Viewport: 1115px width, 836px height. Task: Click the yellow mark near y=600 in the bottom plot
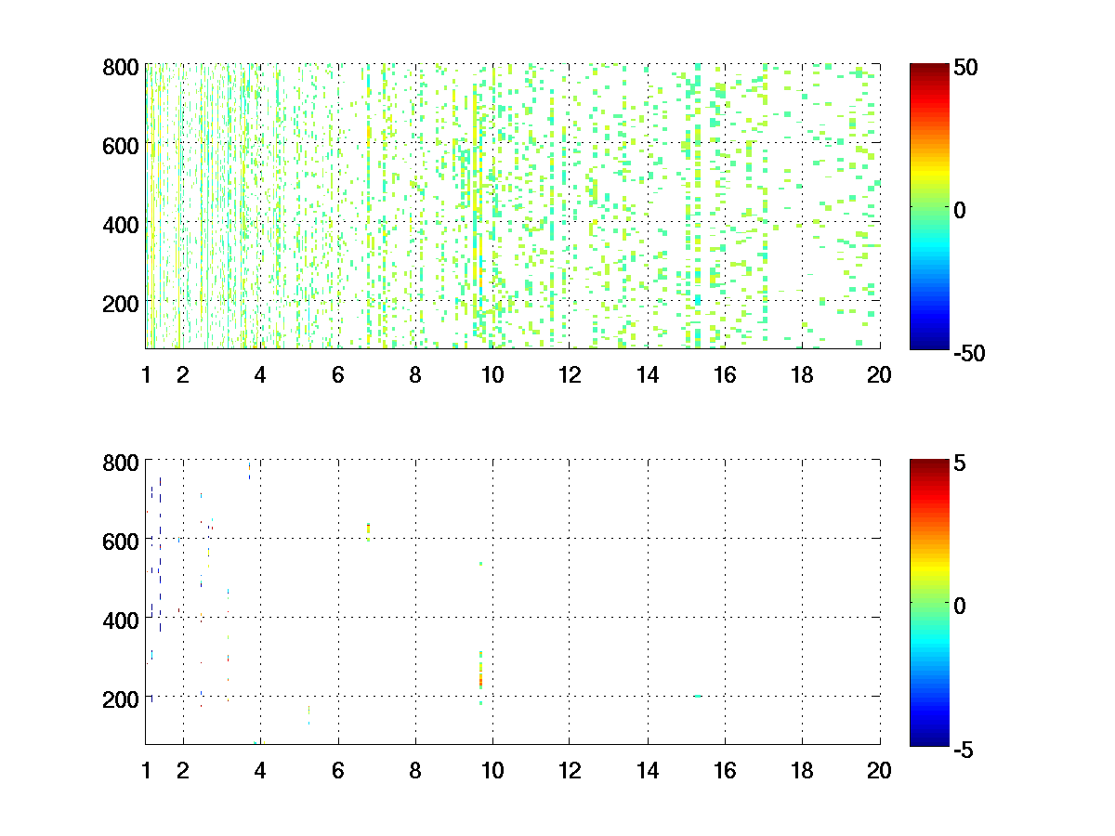click(368, 529)
